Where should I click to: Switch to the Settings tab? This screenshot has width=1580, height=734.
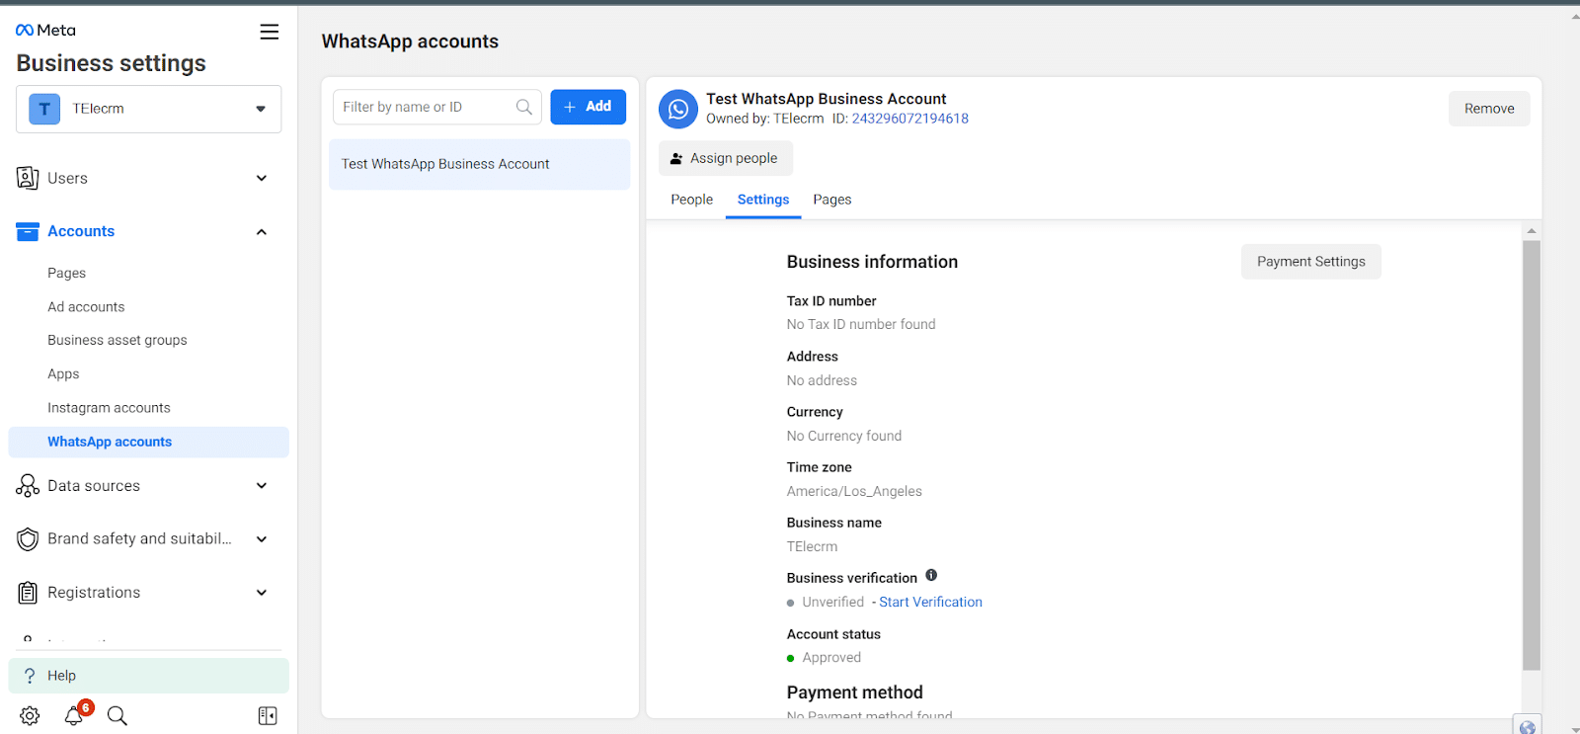[x=763, y=200]
